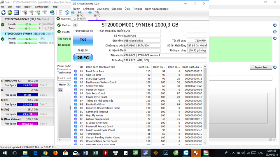Click the warning refresh toolbar icon
The width and height of the screenshot is (280, 157).
pyautogui.click(x=10, y=13)
